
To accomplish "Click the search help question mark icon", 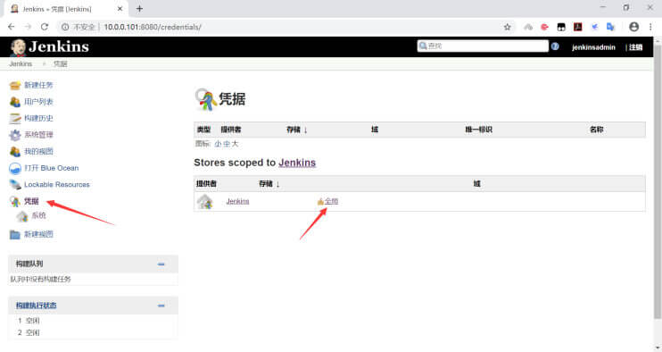I will 555,46.
